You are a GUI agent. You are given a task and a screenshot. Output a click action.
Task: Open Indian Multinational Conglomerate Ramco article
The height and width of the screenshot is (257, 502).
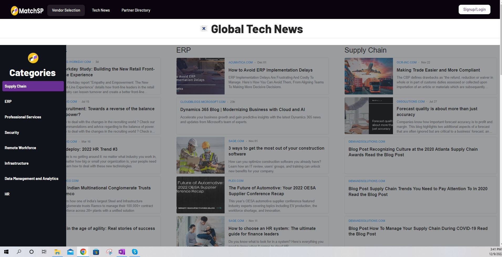pos(109,191)
